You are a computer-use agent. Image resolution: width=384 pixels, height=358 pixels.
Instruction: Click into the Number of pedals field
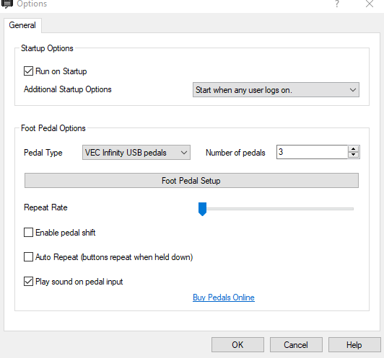(x=312, y=152)
